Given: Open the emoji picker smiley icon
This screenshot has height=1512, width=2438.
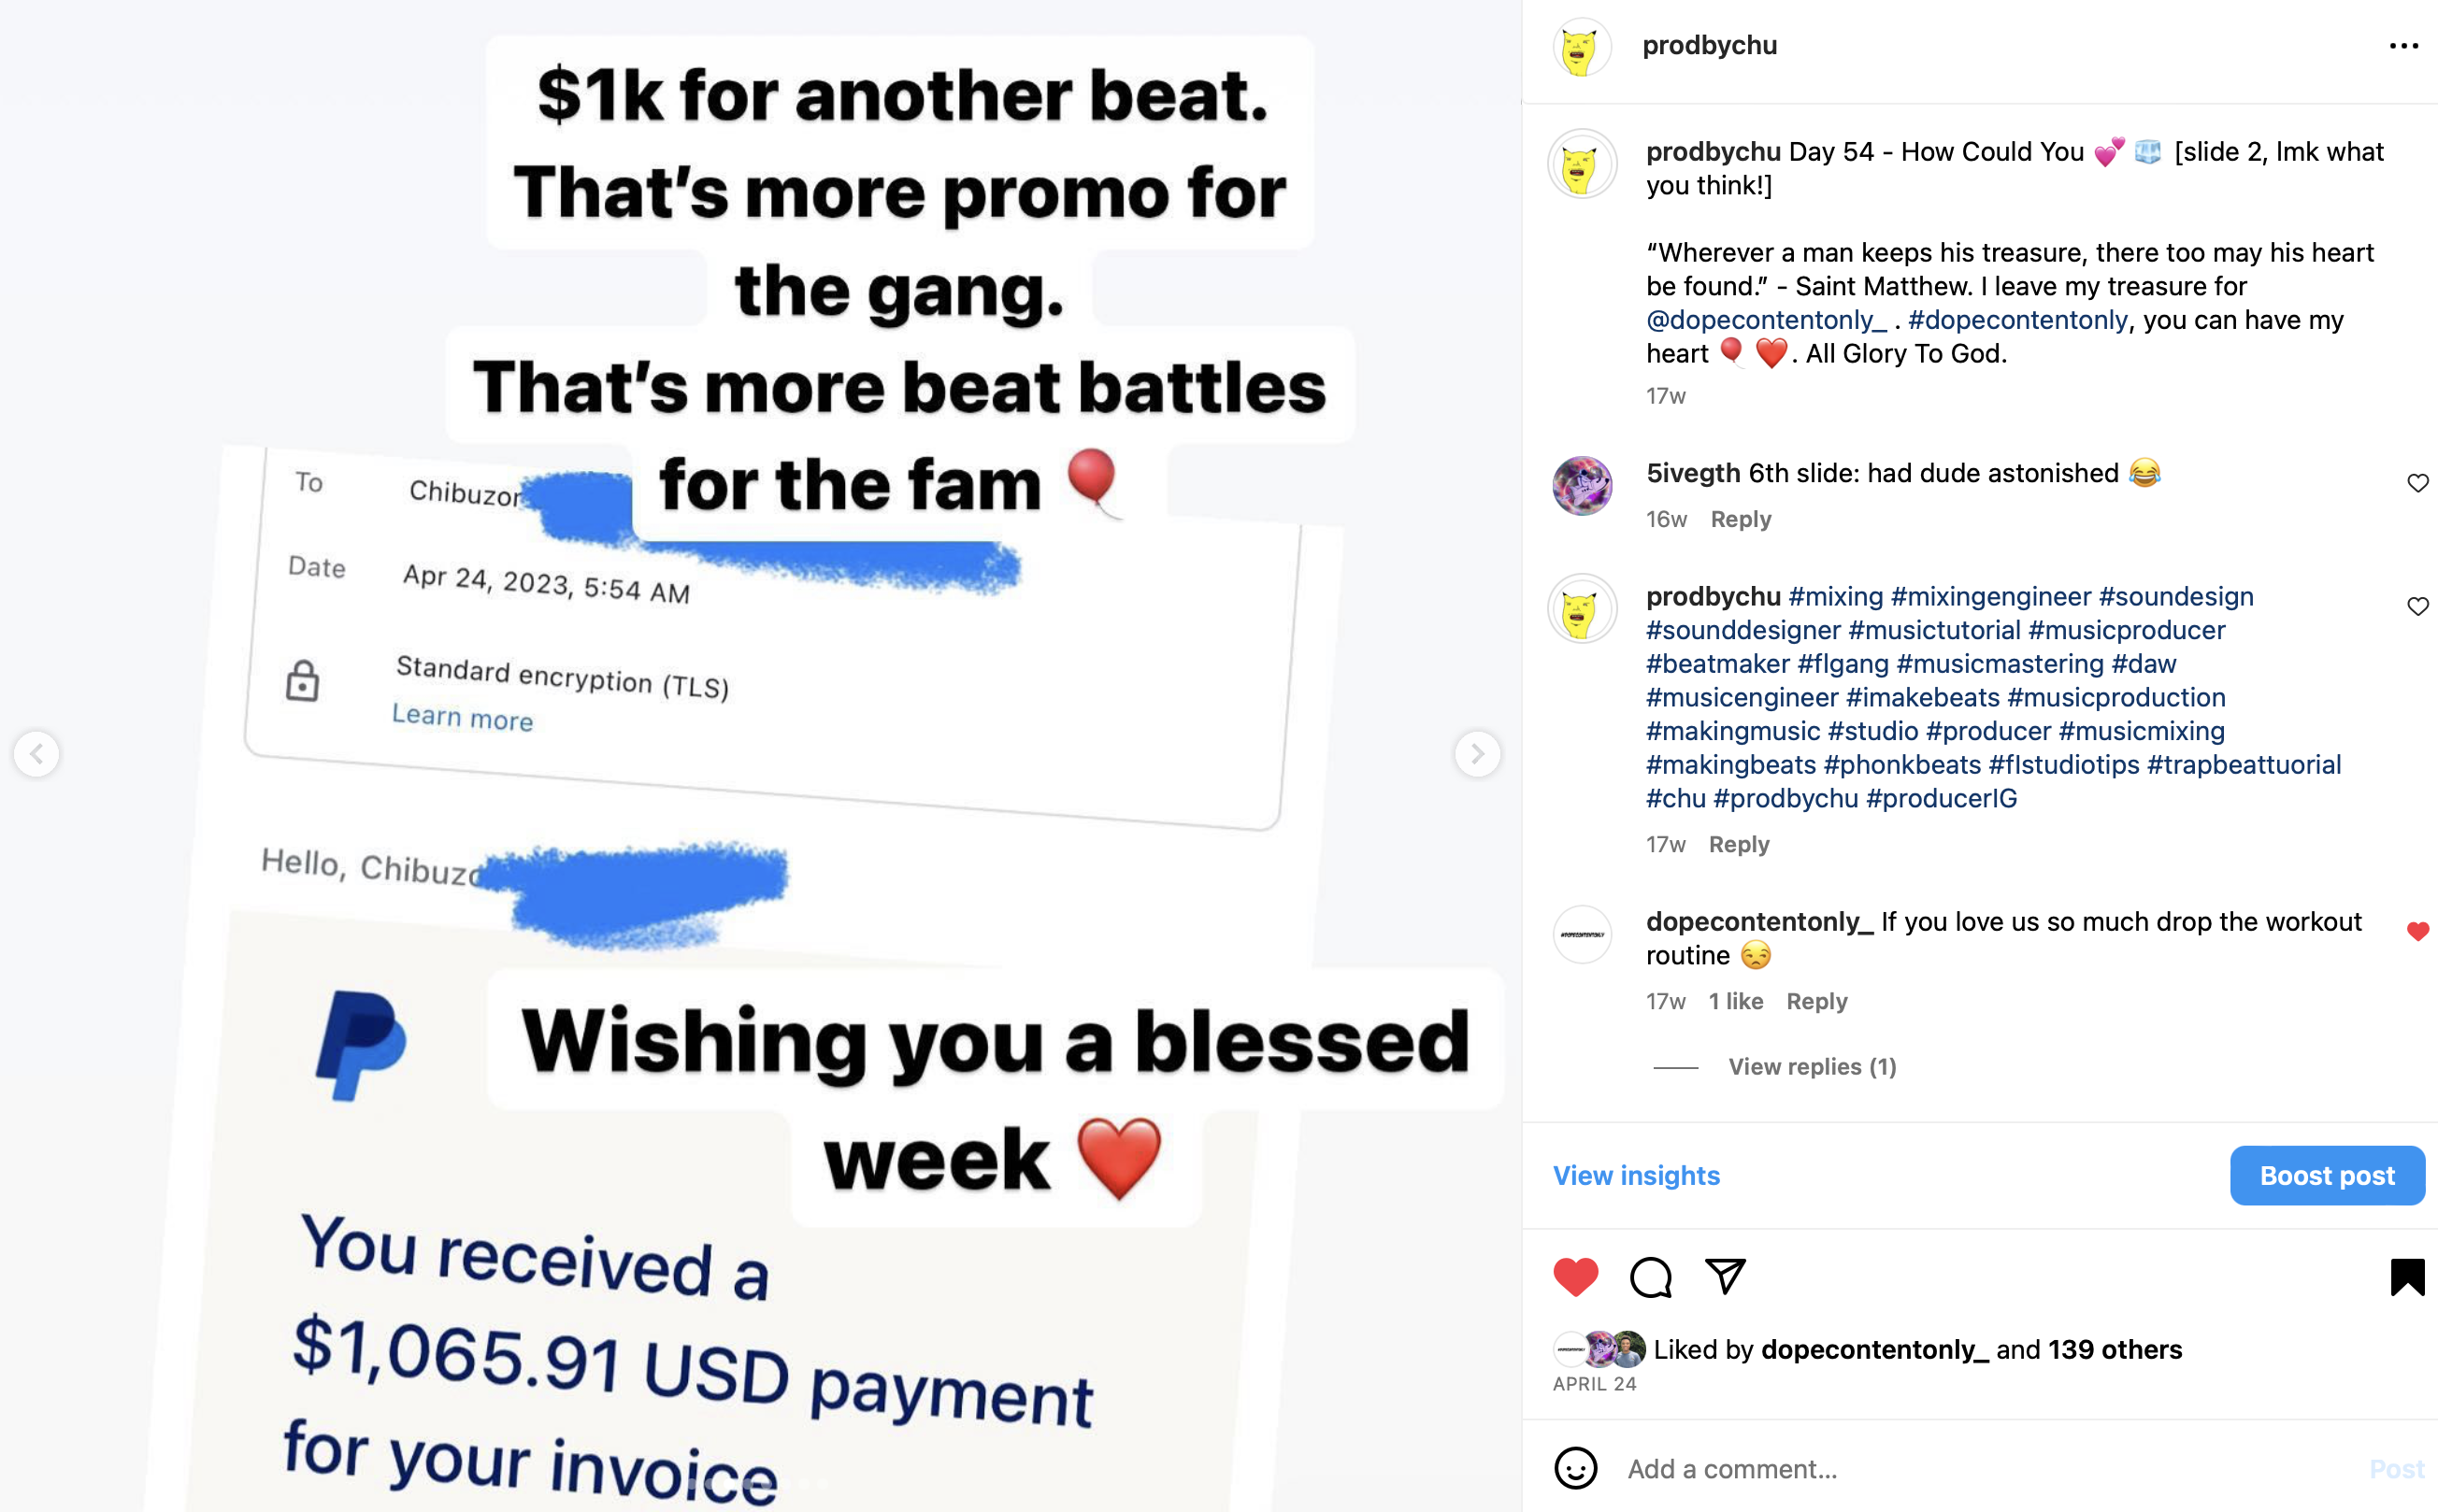Looking at the screenshot, I should click(x=1576, y=1468).
